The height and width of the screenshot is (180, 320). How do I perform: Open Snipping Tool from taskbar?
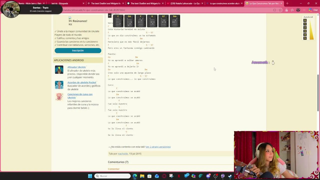coord(171,176)
